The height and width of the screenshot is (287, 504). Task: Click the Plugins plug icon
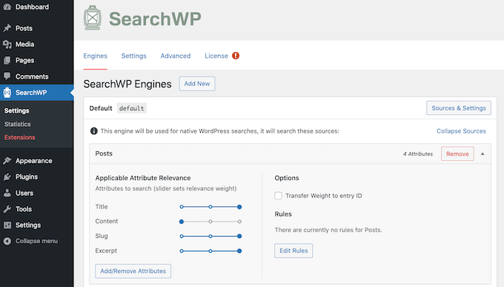(x=7, y=177)
